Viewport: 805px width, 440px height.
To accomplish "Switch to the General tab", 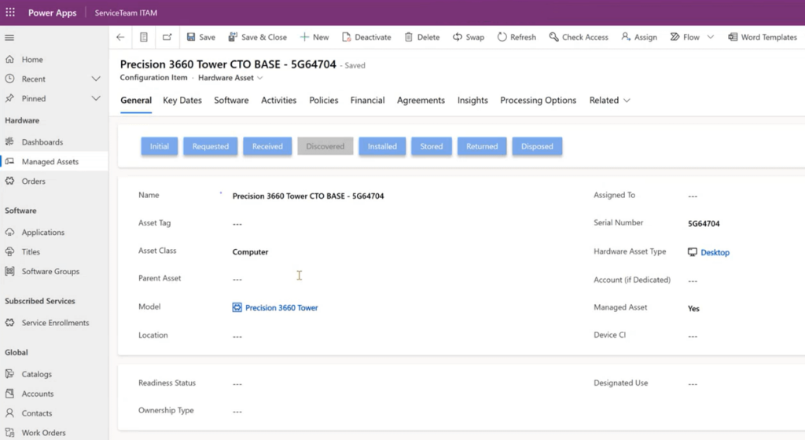I will tap(136, 101).
